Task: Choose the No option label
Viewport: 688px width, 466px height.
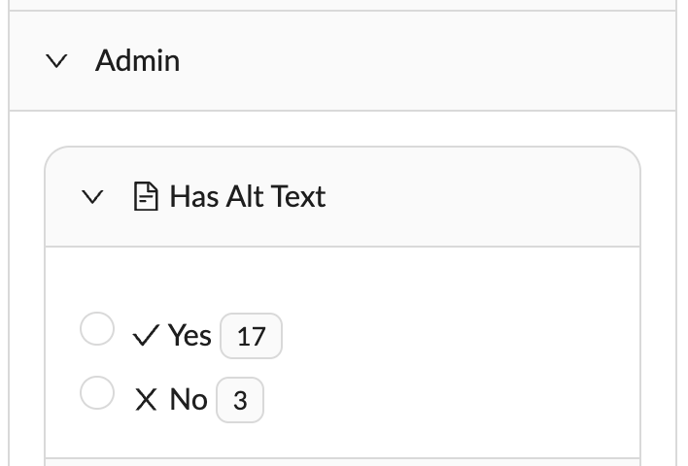Action: (189, 399)
